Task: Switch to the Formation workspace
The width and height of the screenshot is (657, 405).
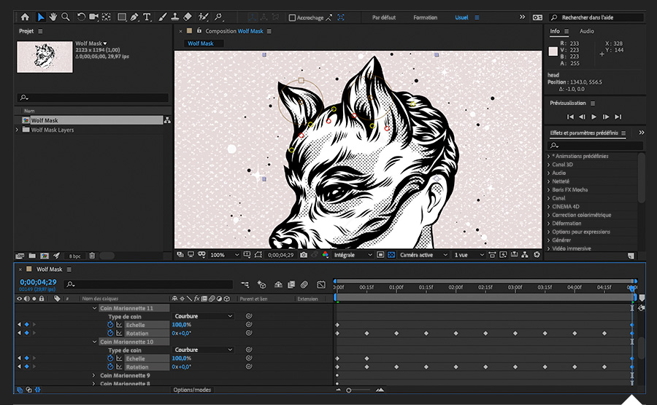Action: point(425,17)
